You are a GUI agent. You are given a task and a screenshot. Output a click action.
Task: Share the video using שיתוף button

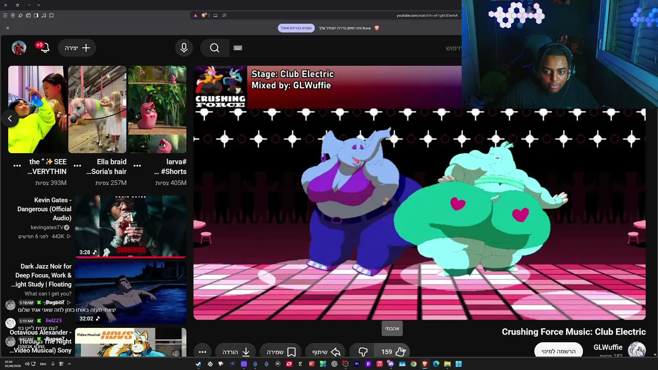[x=326, y=351]
